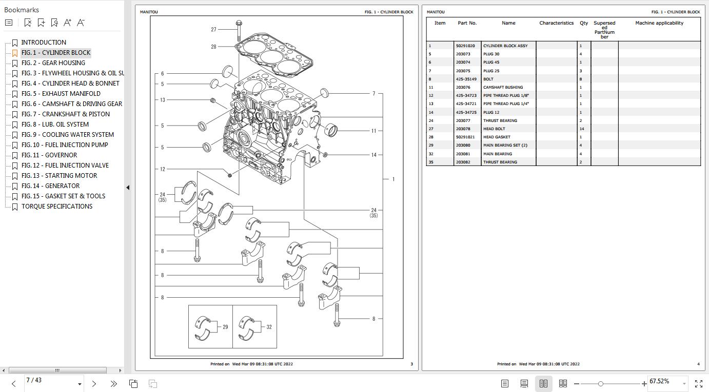Collapse the Bookmarks panel with side arrow
The width and height of the screenshot is (709, 392).
(128, 188)
